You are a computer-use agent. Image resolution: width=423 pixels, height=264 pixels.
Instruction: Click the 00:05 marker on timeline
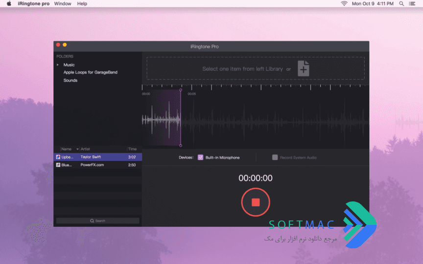pyautogui.click(x=192, y=94)
